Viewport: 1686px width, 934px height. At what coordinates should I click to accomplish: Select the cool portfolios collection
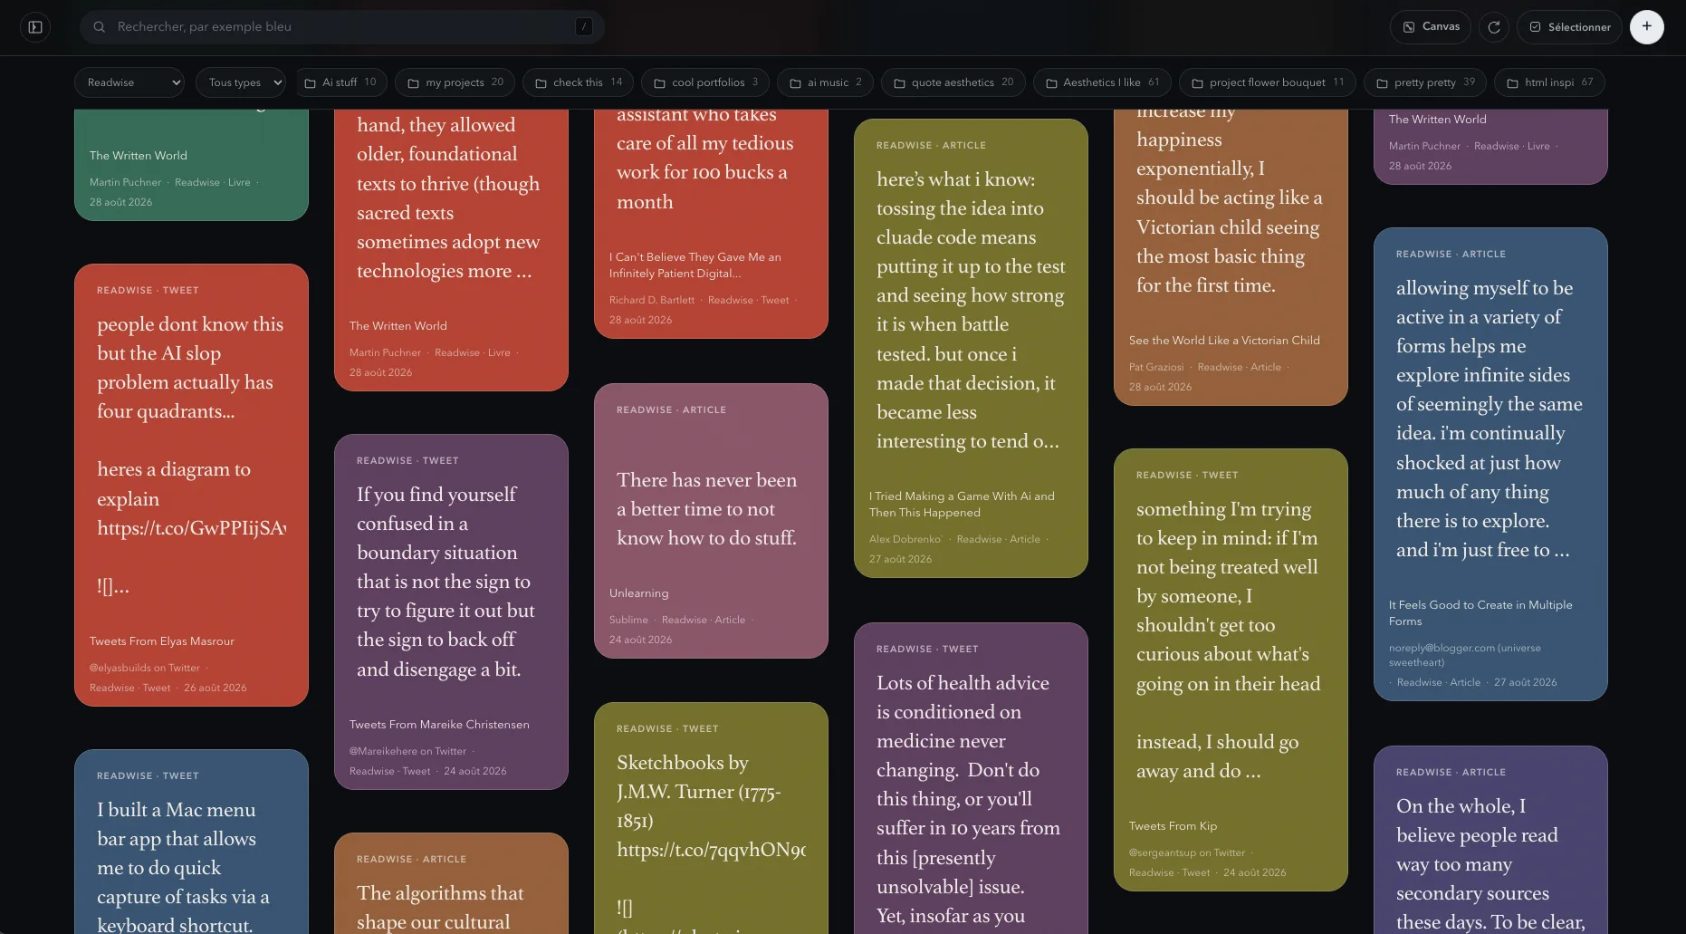click(x=706, y=82)
